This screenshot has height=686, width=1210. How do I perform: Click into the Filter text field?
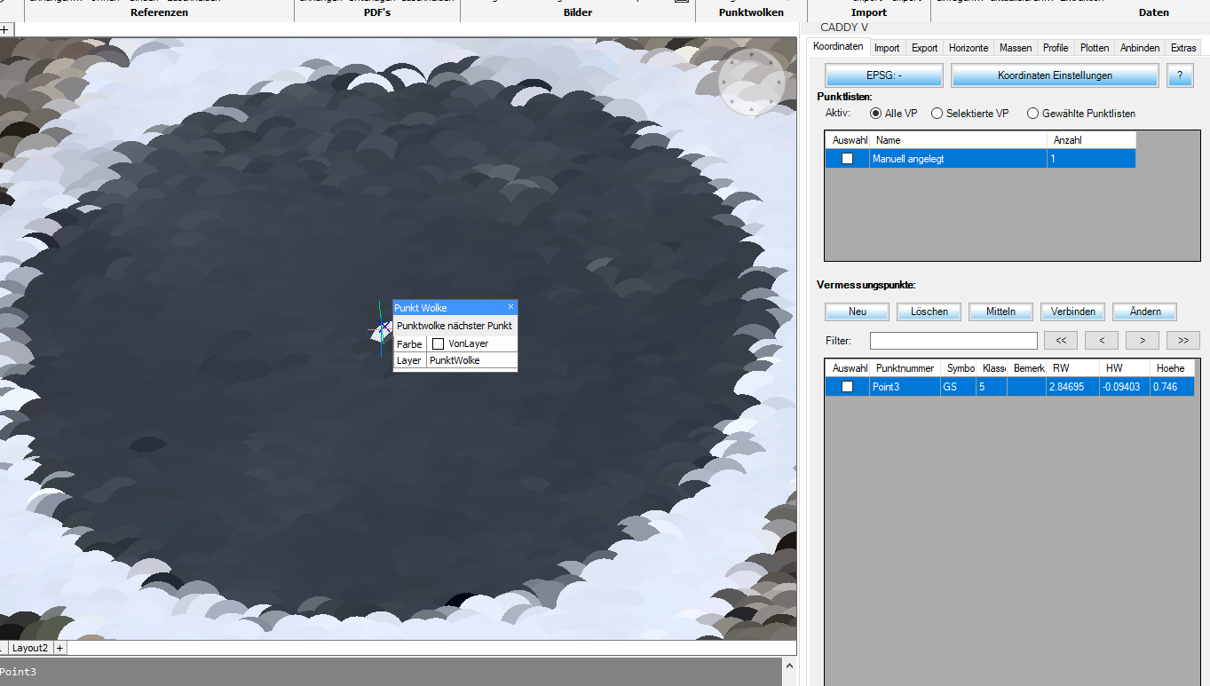click(x=953, y=341)
